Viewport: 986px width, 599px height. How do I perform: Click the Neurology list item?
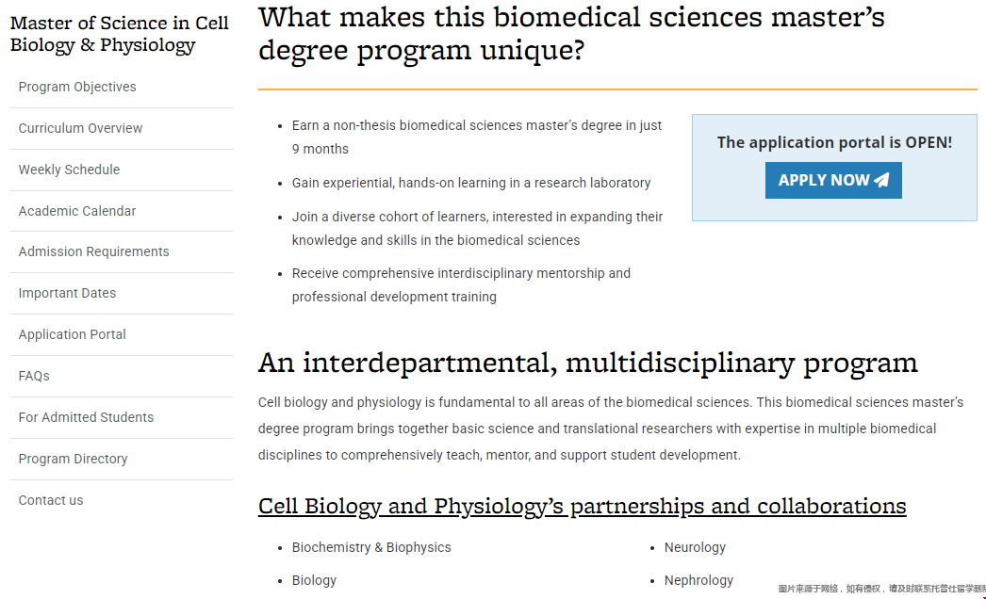point(695,547)
